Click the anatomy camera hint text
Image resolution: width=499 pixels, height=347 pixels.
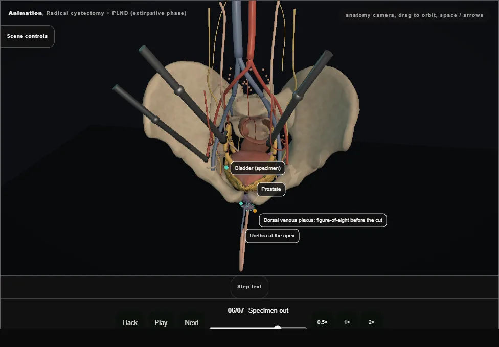click(x=414, y=15)
